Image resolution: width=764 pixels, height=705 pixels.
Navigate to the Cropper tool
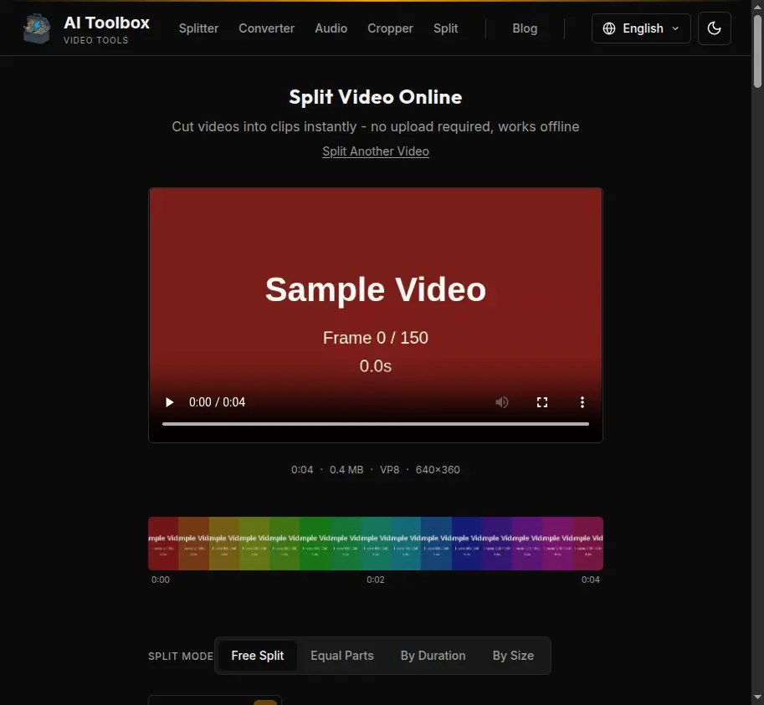(390, 28)
